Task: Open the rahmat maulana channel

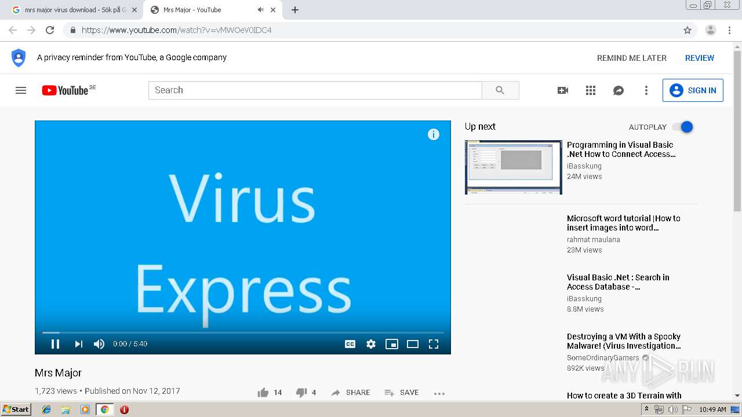Action: click(594, 240)
